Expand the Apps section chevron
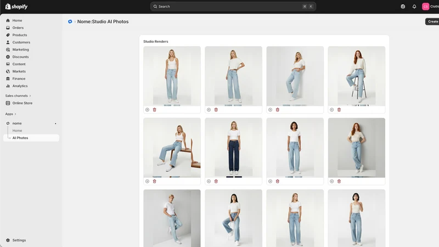439x247 pixels. click(x=15, y=114)
